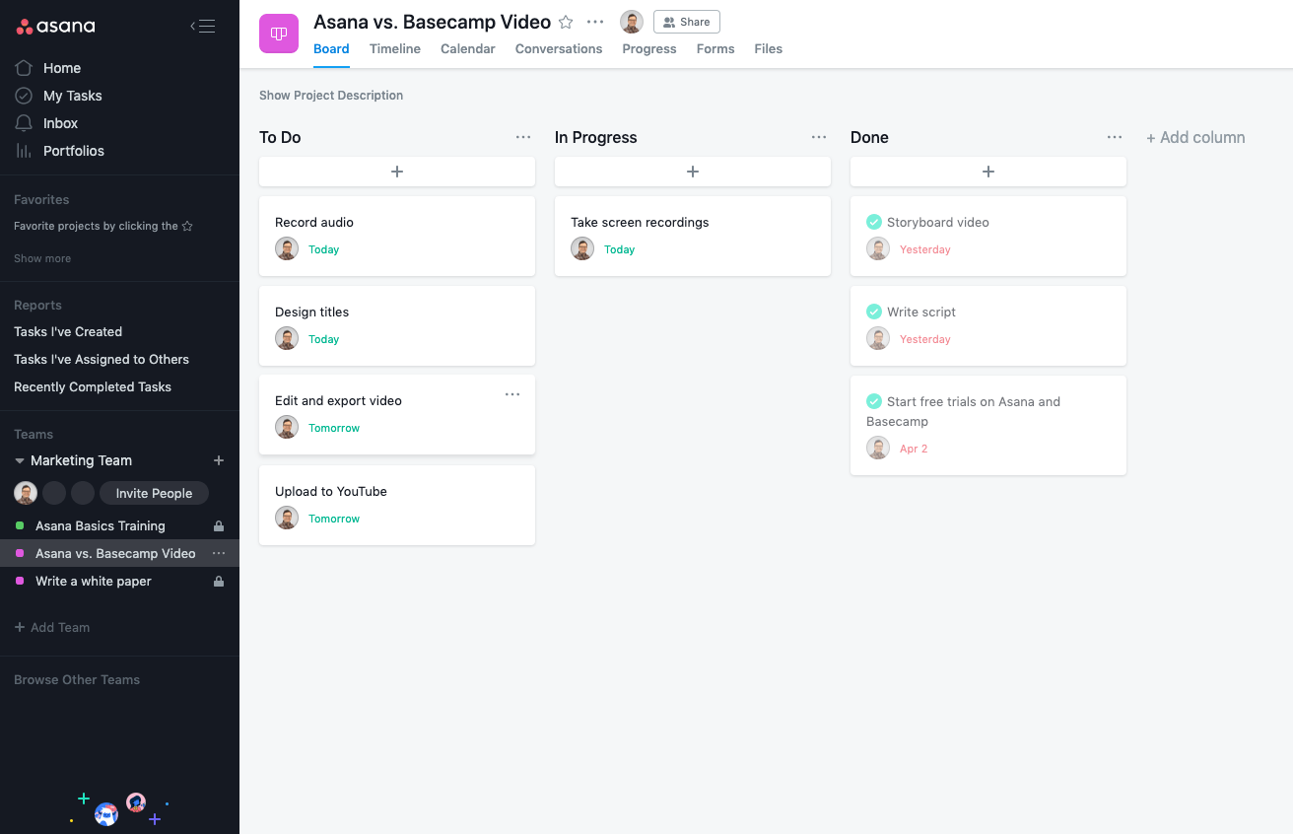
Task: Uncheck the completed Storyboard video task
Action: 874,222
